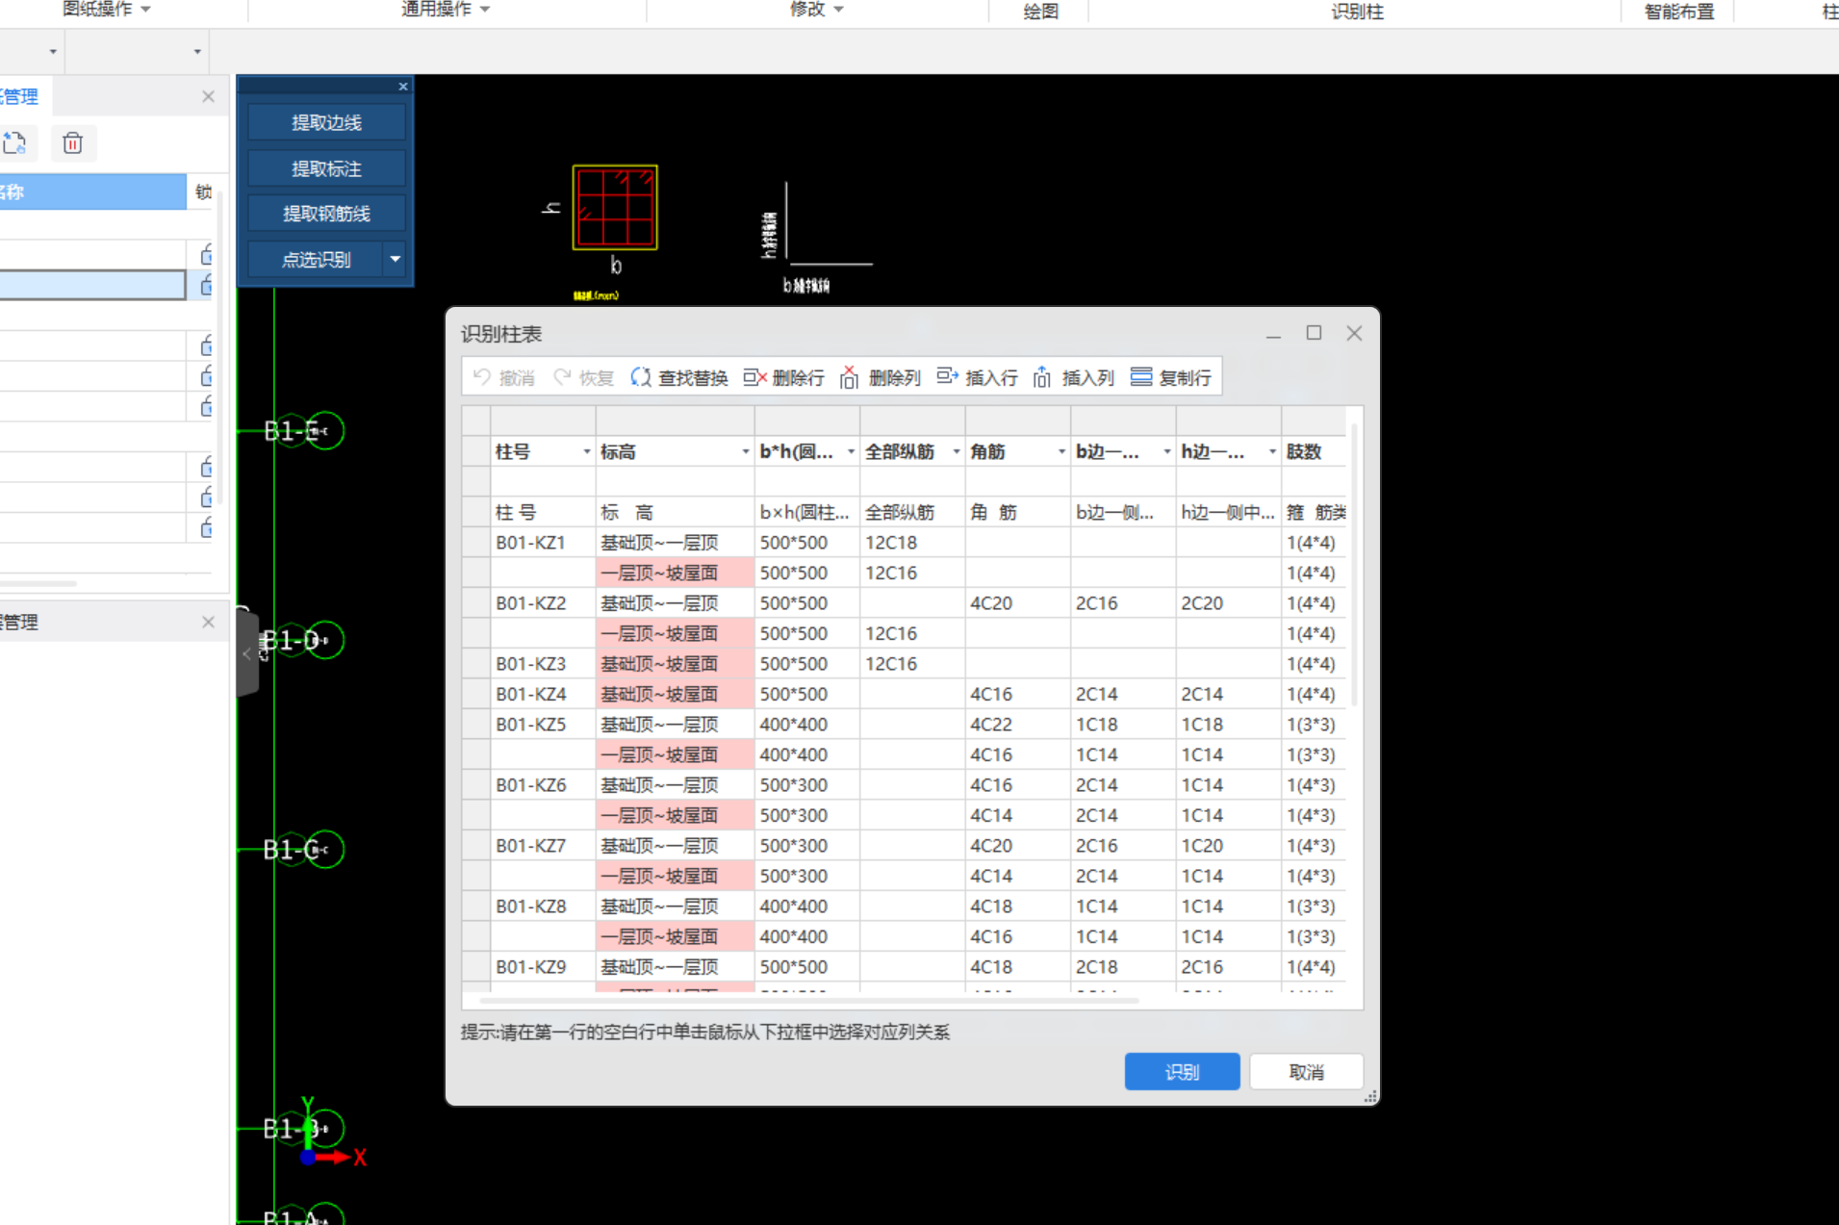Select the B01-KZ3 cell
The image size is (1839, 1225).
[543, 664]
